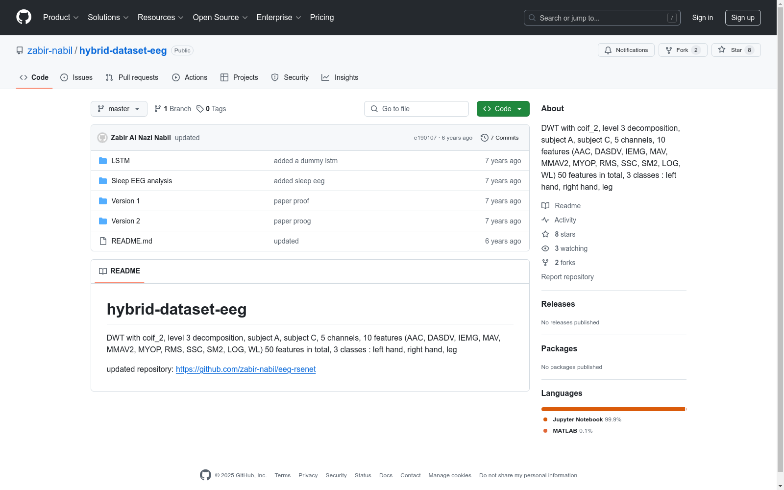This screenshot has width=784, height=490.
Task: Open the Insights tab
Action: [x=340, y=77]
